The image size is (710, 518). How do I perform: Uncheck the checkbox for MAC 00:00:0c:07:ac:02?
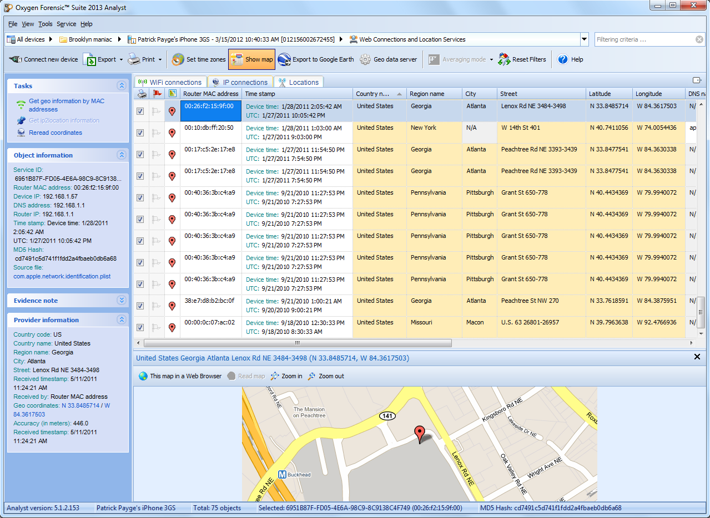(x=140, y=327)
